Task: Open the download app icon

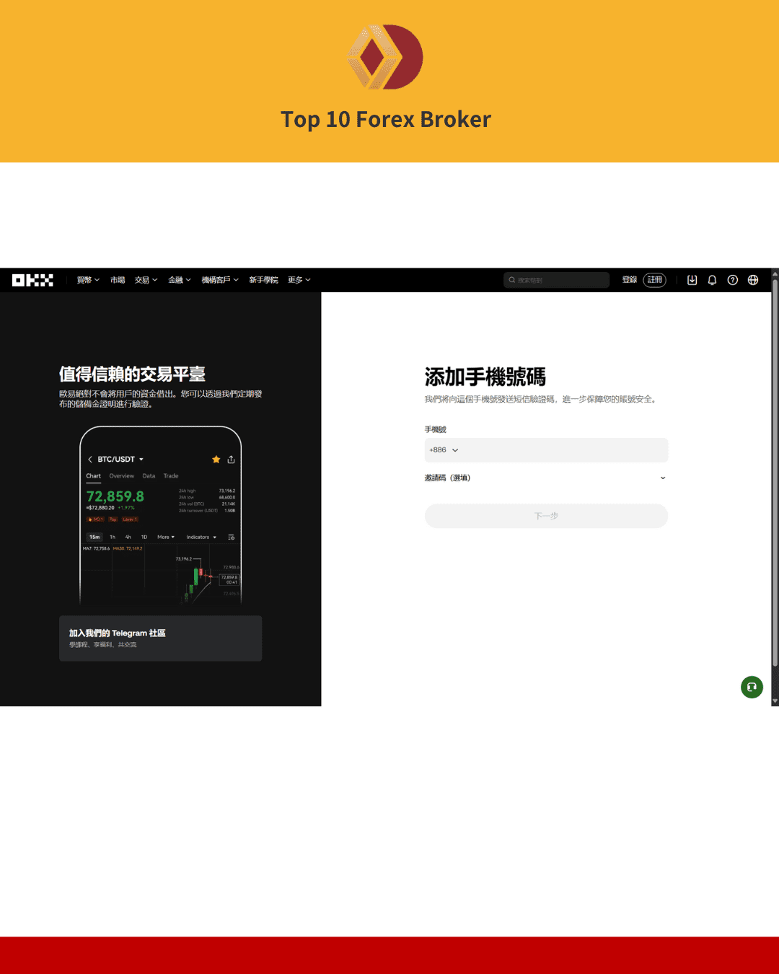Action: click(x=692, y=280)
